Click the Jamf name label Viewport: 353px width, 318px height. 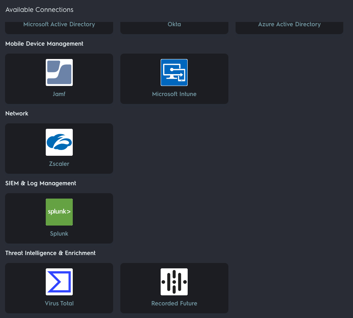59,94
